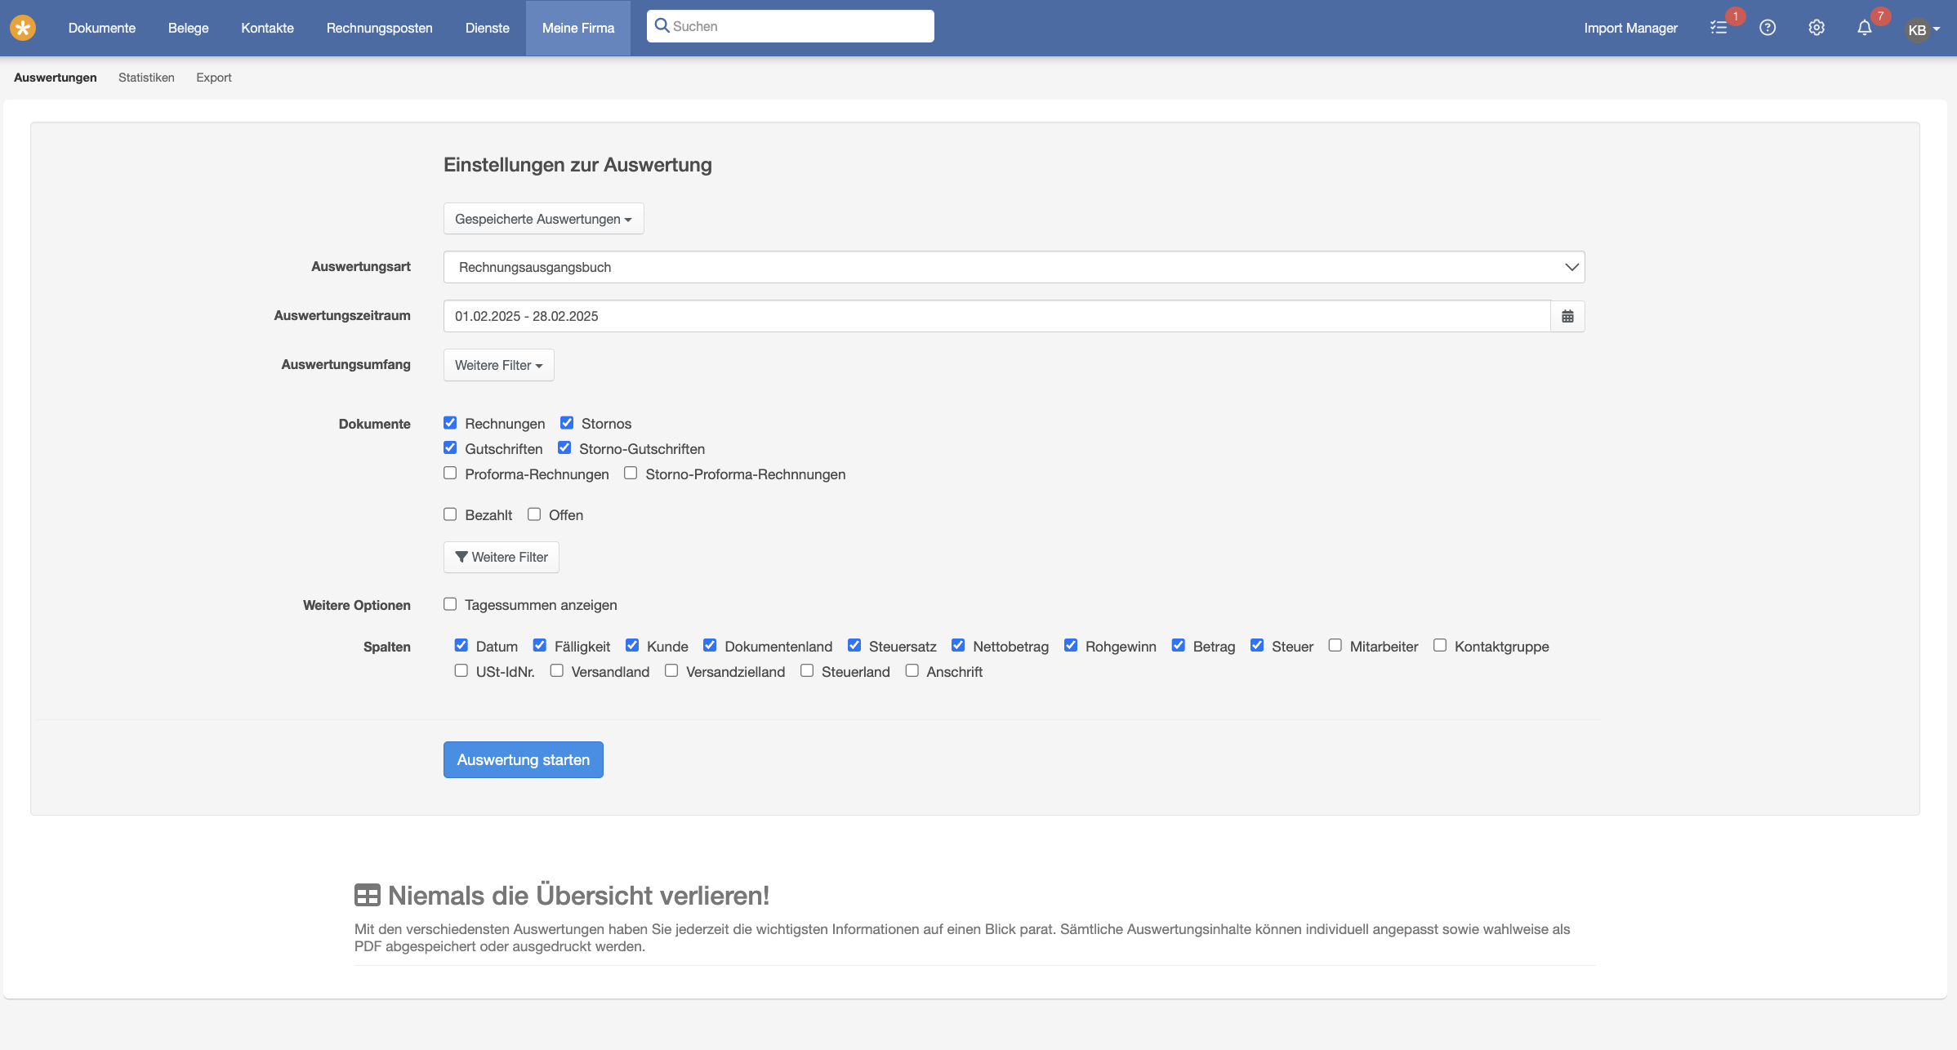The width and height of the screenshot is (1957, 1050).
Task: Uncheck the Steuer column checkbox
Action: point(1257,646)
